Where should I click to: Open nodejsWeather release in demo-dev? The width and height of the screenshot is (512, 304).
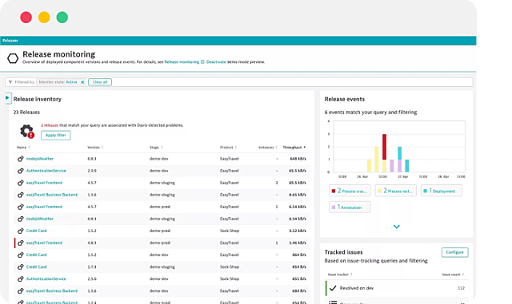click(x=40, y=159)
